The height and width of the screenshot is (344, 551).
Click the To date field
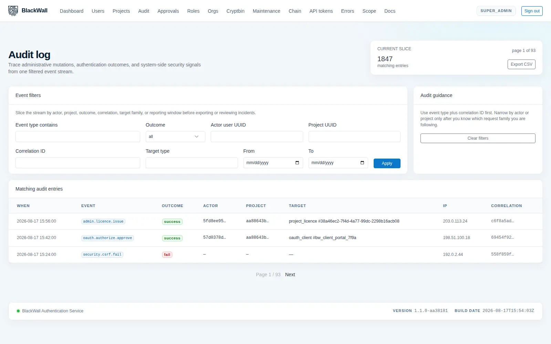(338, 163)
